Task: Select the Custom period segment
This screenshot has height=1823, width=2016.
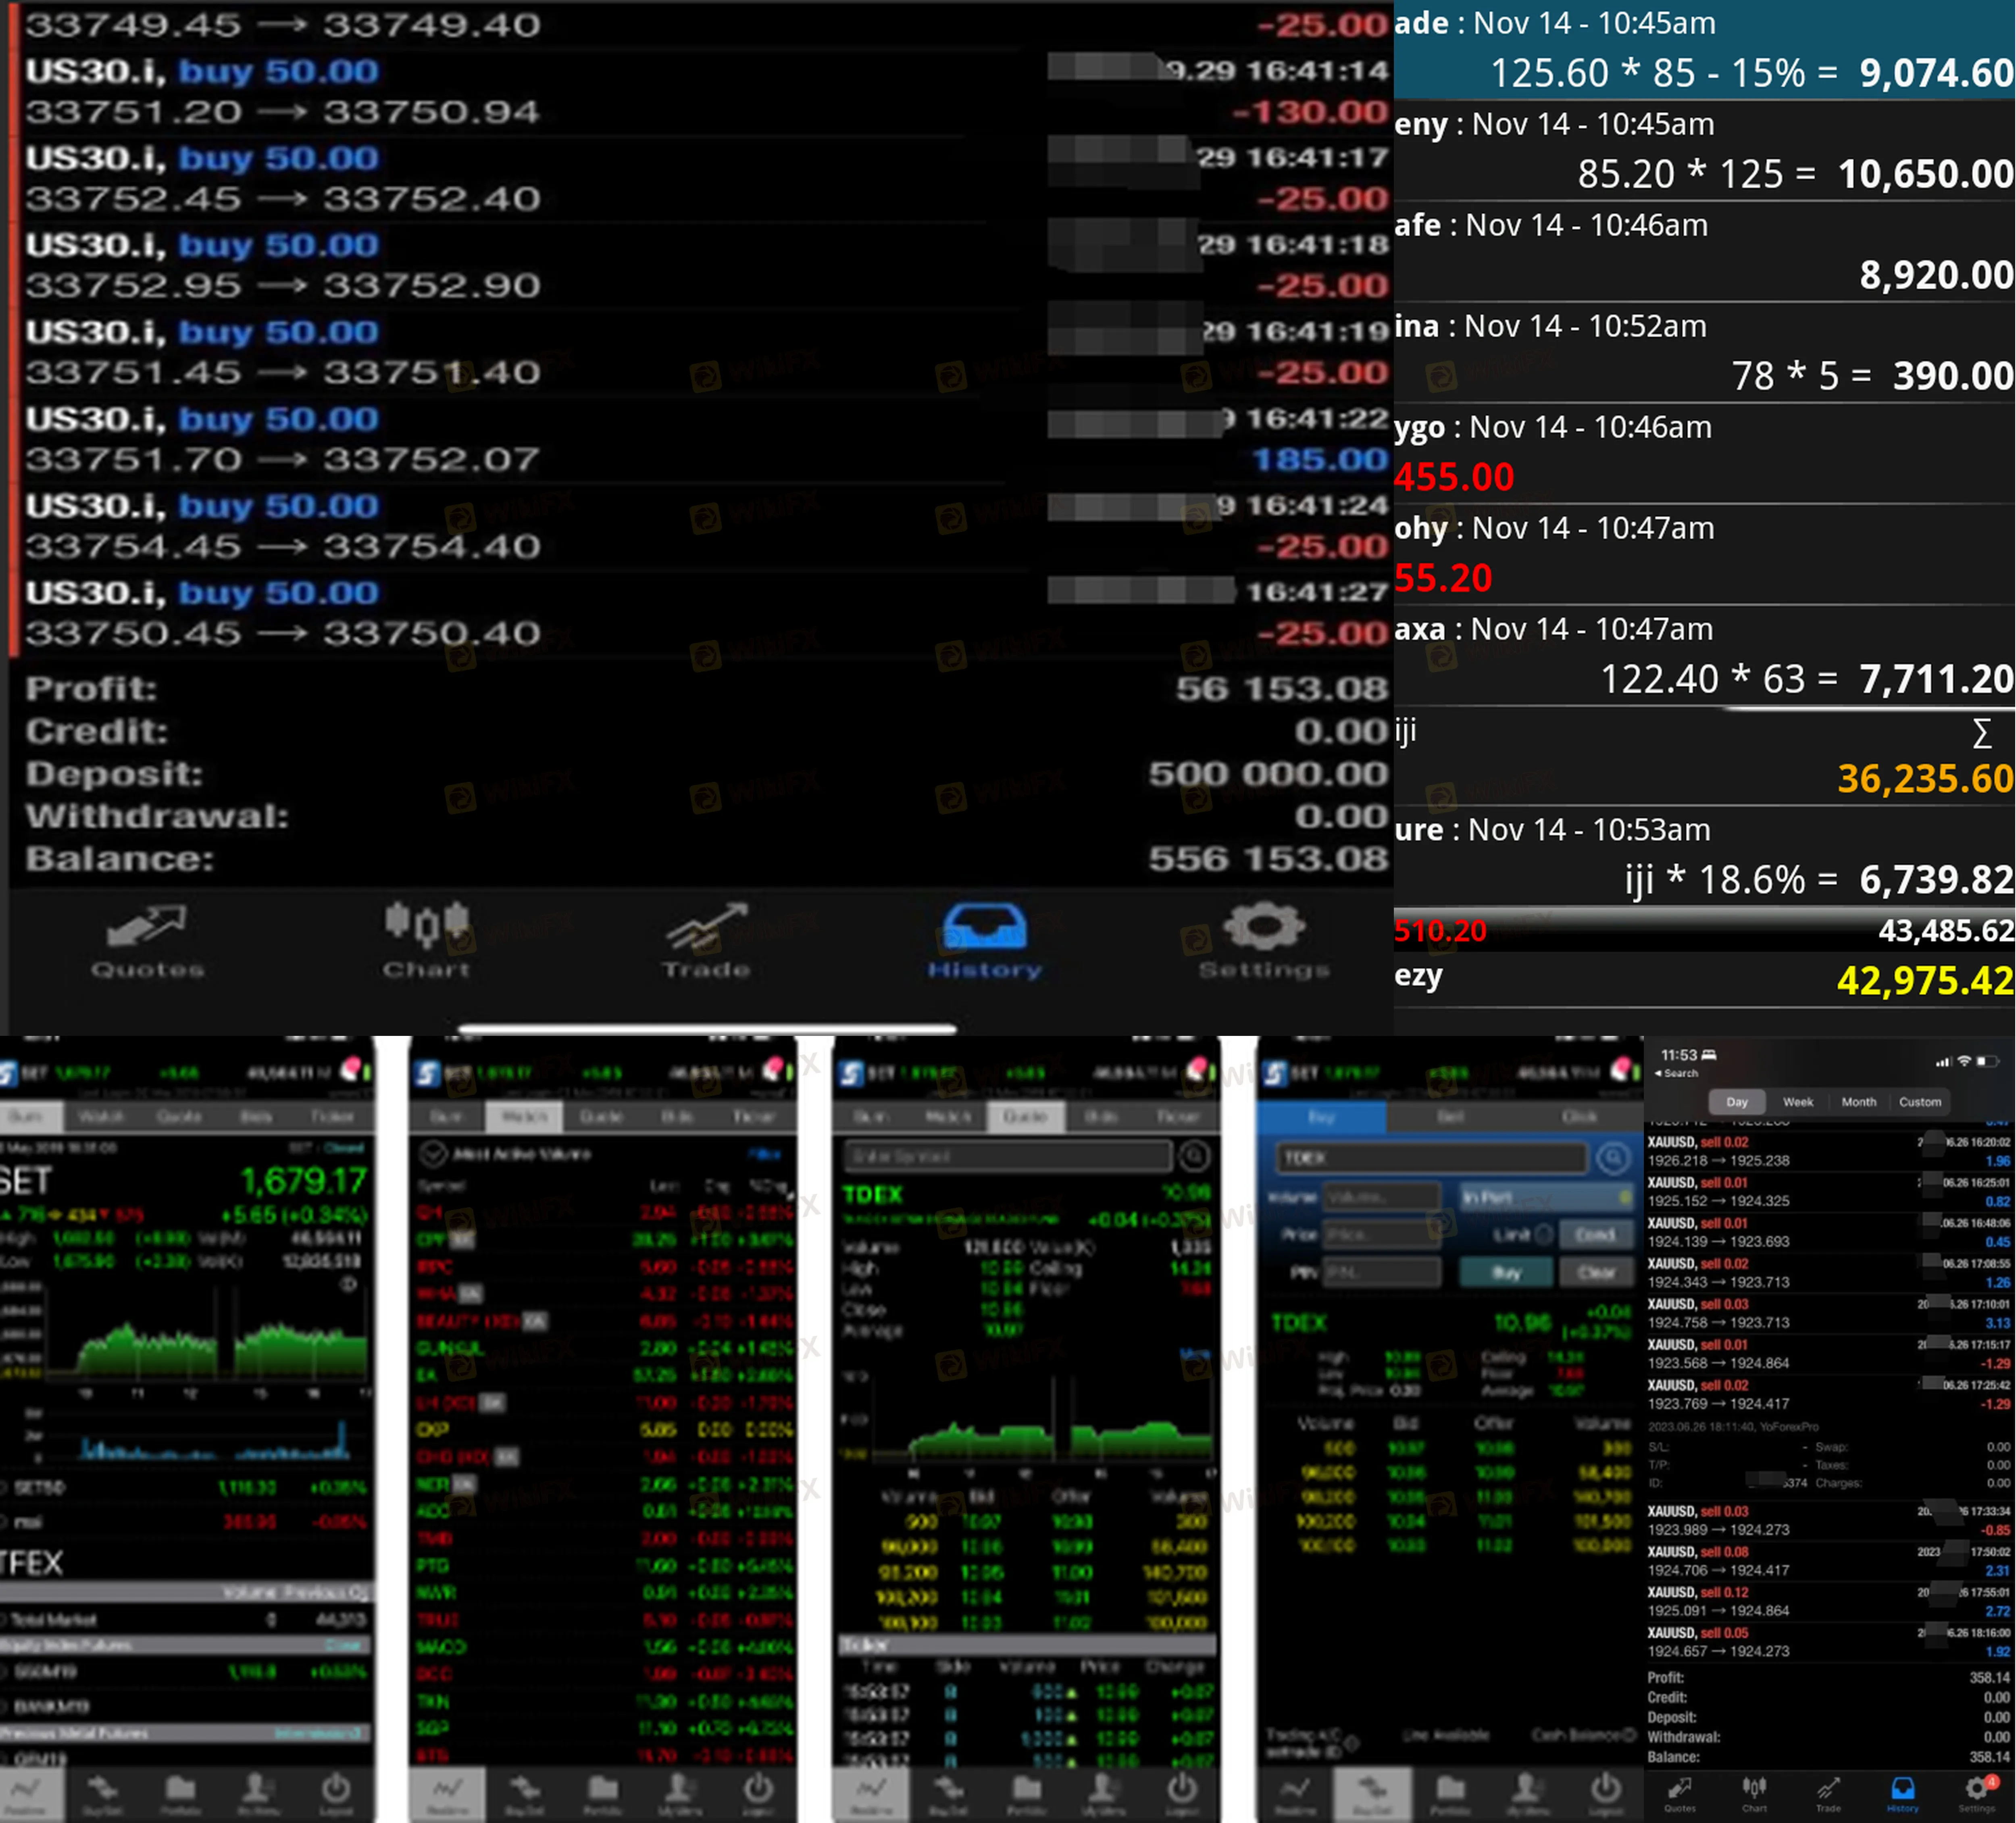Action: pos(1920,1102)
